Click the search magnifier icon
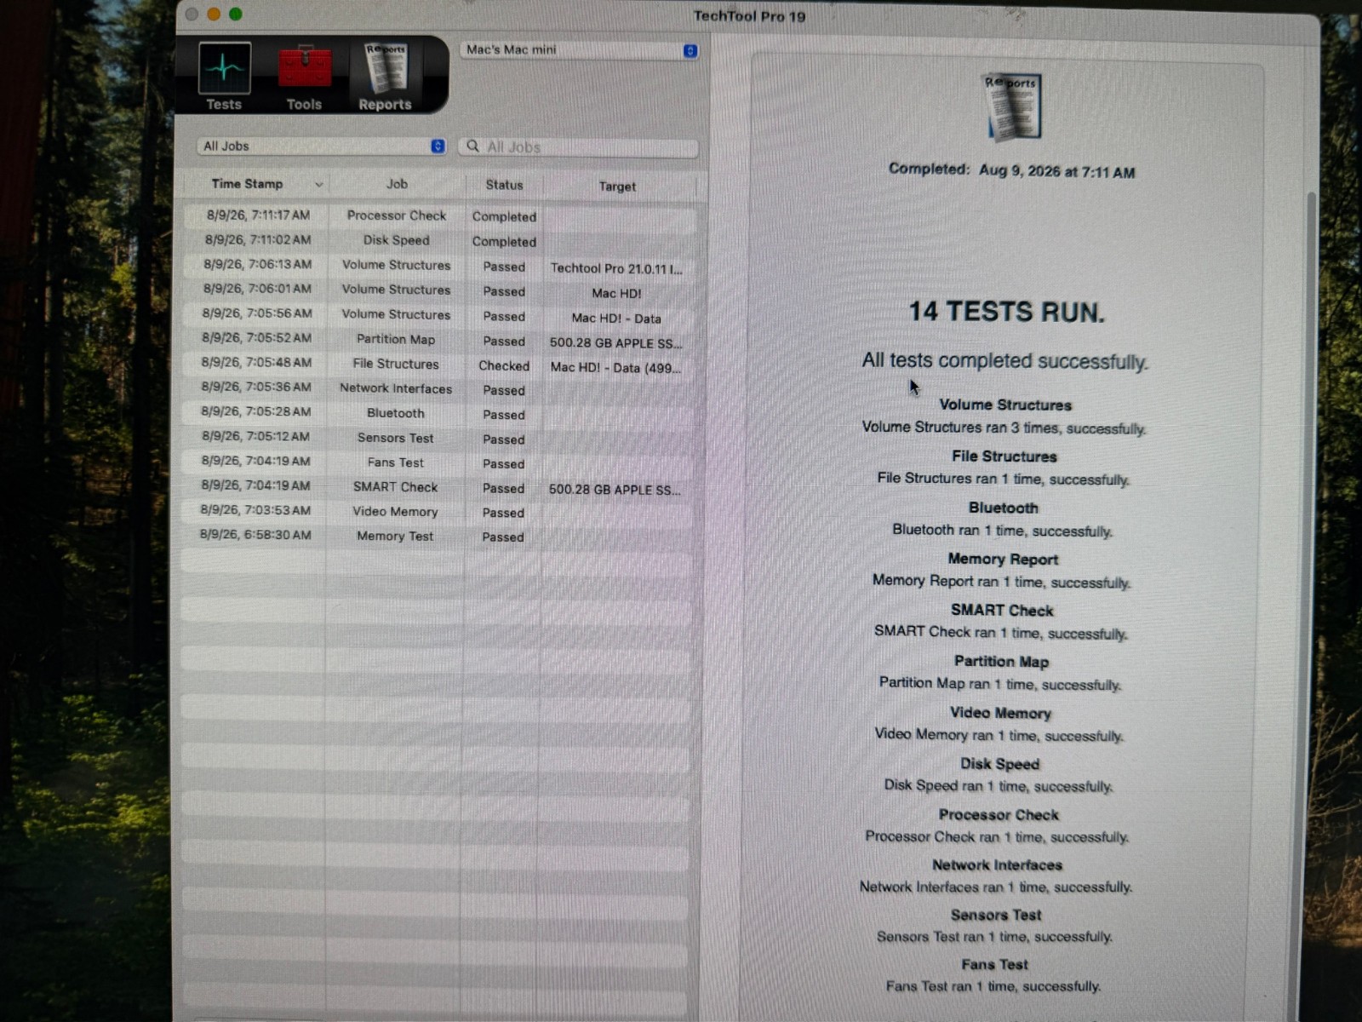The image size is (1362, 1022). point(473,146)
